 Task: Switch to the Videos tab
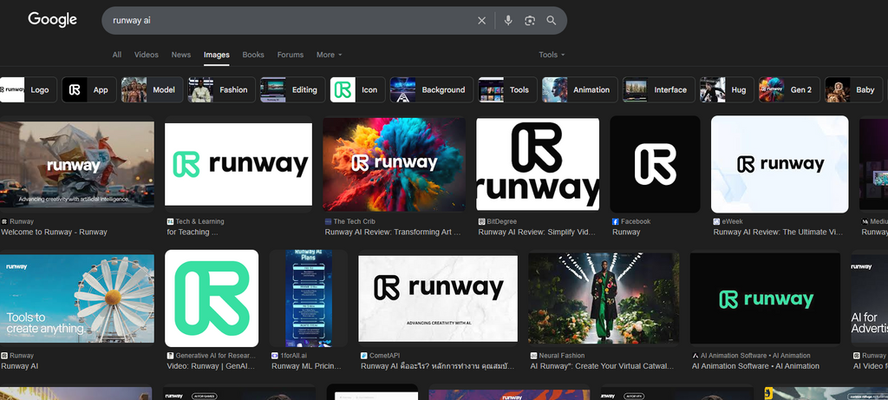(146, 55)
